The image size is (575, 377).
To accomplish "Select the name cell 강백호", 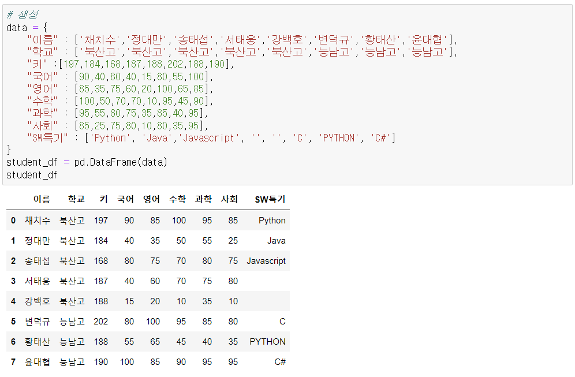I will click(x=38, y=301).
